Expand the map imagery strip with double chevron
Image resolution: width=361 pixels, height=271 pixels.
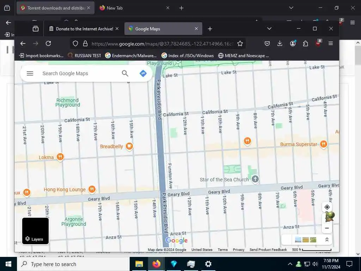[327, 240]
